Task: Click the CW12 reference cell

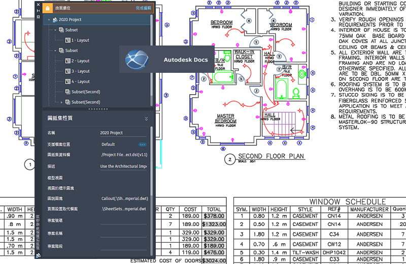Action: [334, 244]
